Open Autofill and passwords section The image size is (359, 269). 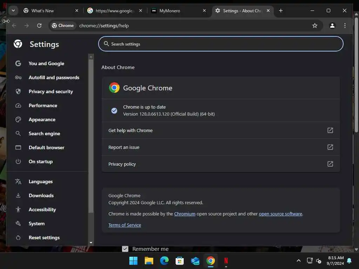[x=54, y=77]
